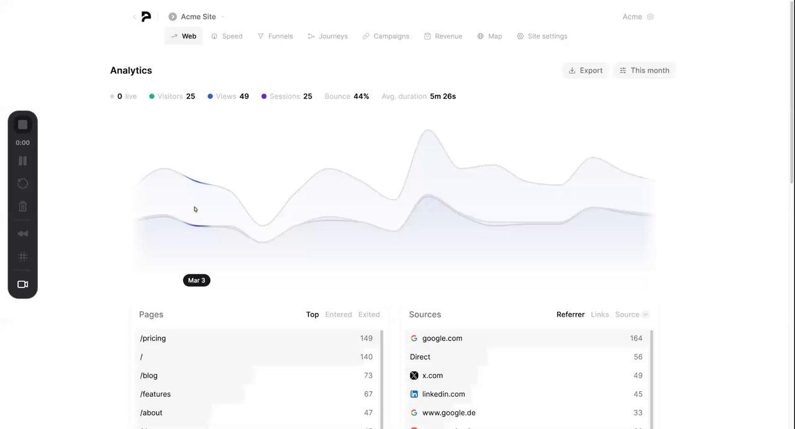Click the google.com referrer row
This screenshot has width=795, height=429.
[x=526, y=338]
